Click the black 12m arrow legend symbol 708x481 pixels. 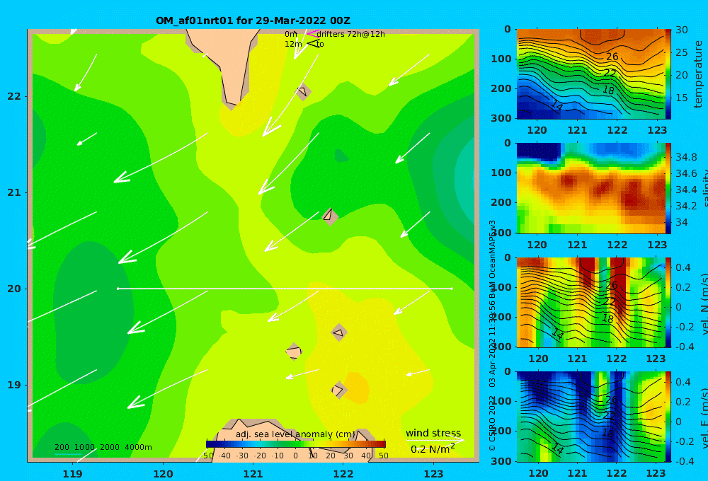[x=312, y=43]
